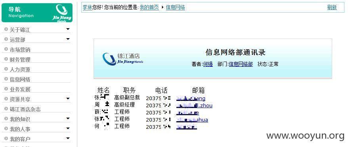Go to 我的首页 breadcrumb link
This screenshot has width=348, height=147.
click(x=149, y=7)
